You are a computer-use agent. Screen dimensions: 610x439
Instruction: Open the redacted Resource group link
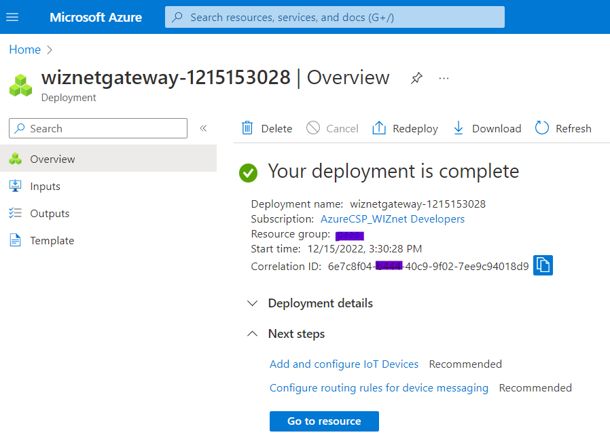point(349,235)
